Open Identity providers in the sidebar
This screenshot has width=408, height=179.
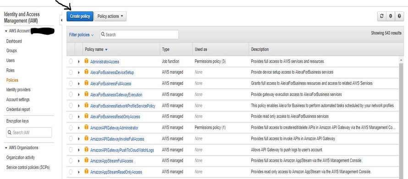pyautogui.click(x=18, y=89)
